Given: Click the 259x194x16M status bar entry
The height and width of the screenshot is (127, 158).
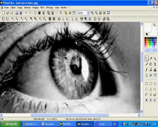Looking at the screenshot, I should (39, 119).
